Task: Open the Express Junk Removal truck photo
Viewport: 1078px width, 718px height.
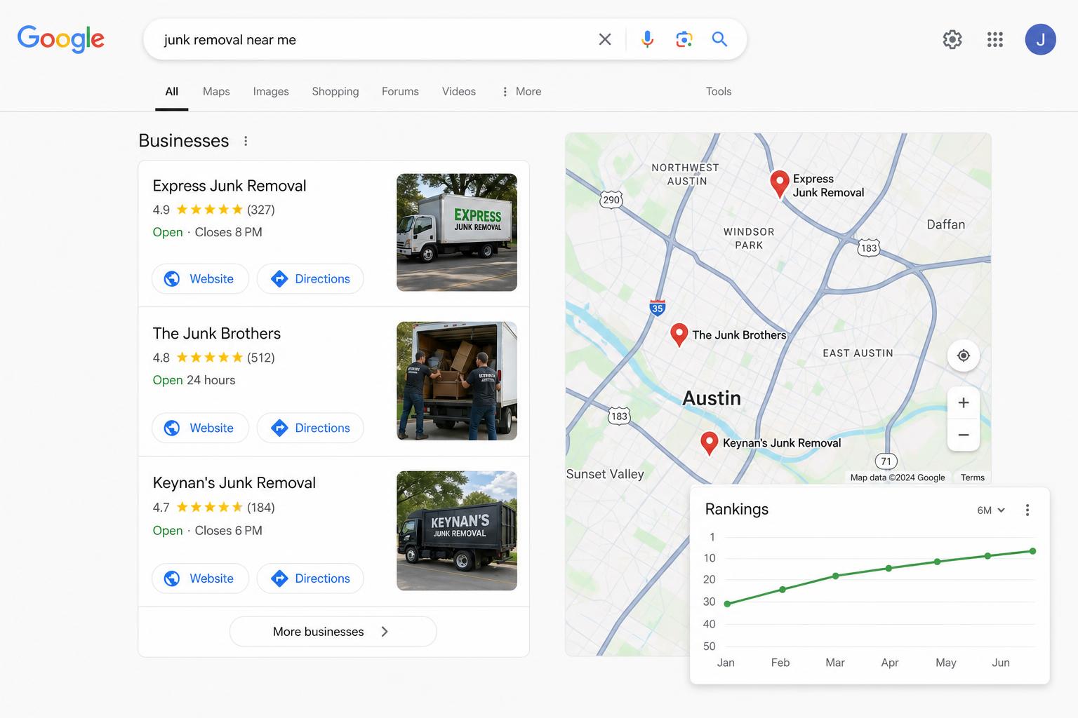Action: [x=457, y=232]
